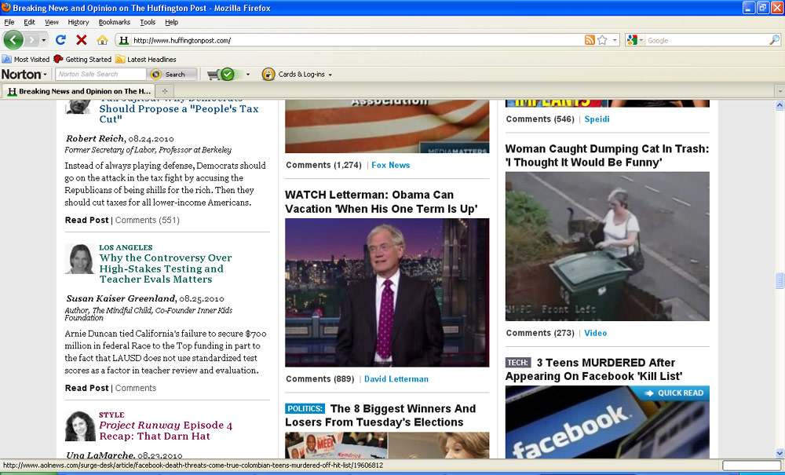Go to the Home page icon
This screenshot has height=475, width=785.
tap(102, 40)
